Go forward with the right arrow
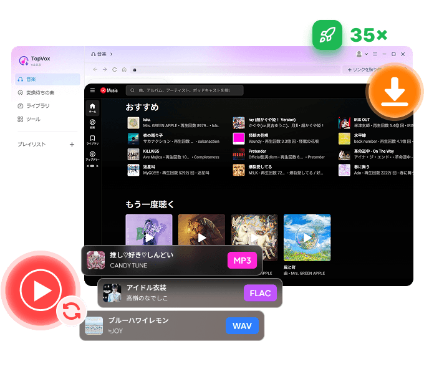Screen dimensions: 424x374 (x=105, y=69)
